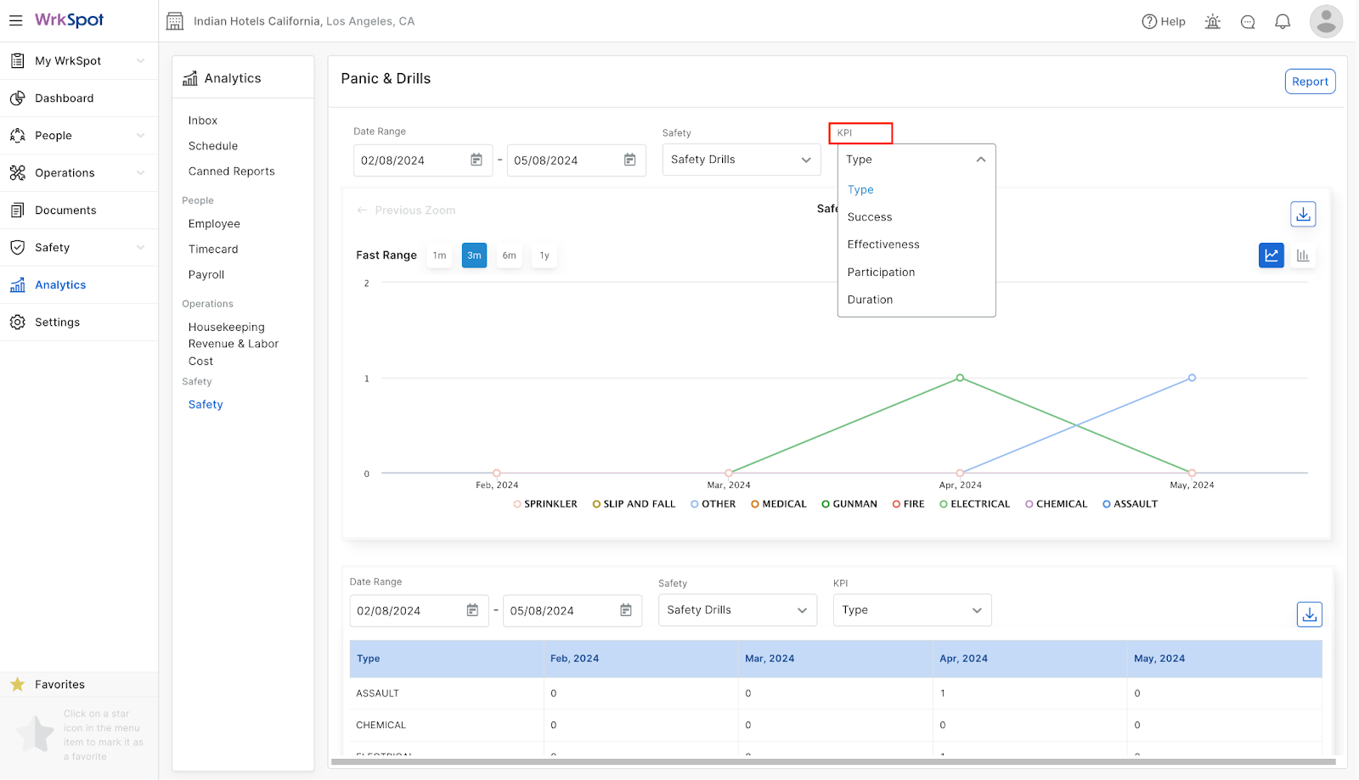Click the People sidebar icon
The height and width of the screenshot is (780, 1359).
tap(17, 135)
